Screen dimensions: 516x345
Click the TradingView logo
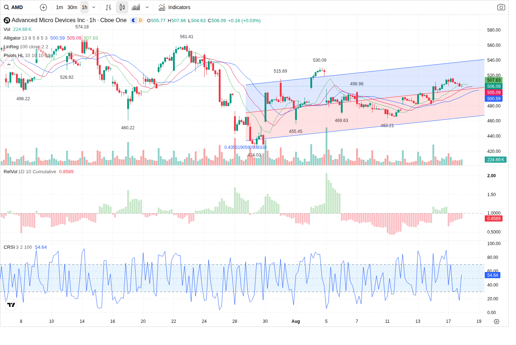[11, 305]
